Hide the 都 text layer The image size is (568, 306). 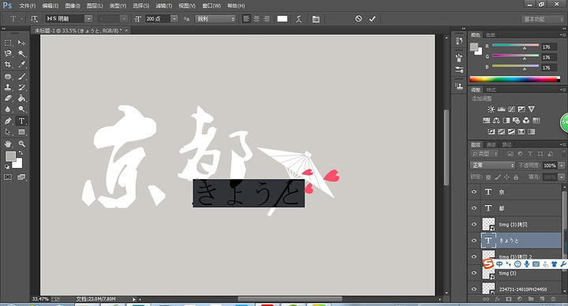(474, 208)
